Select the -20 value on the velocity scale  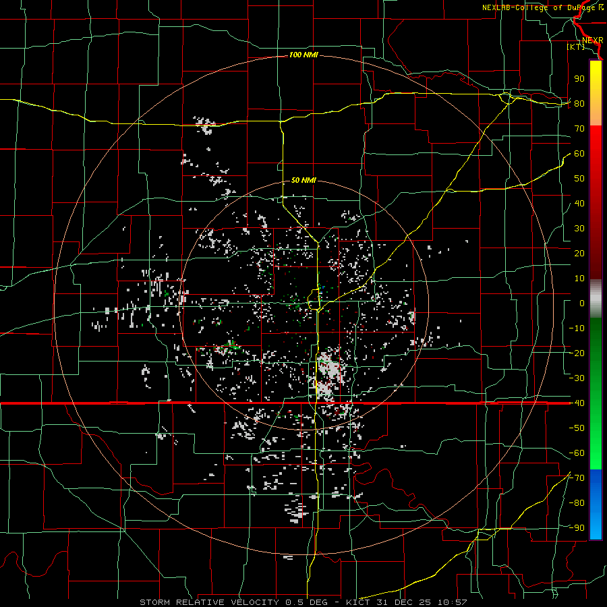click(577, 353)
